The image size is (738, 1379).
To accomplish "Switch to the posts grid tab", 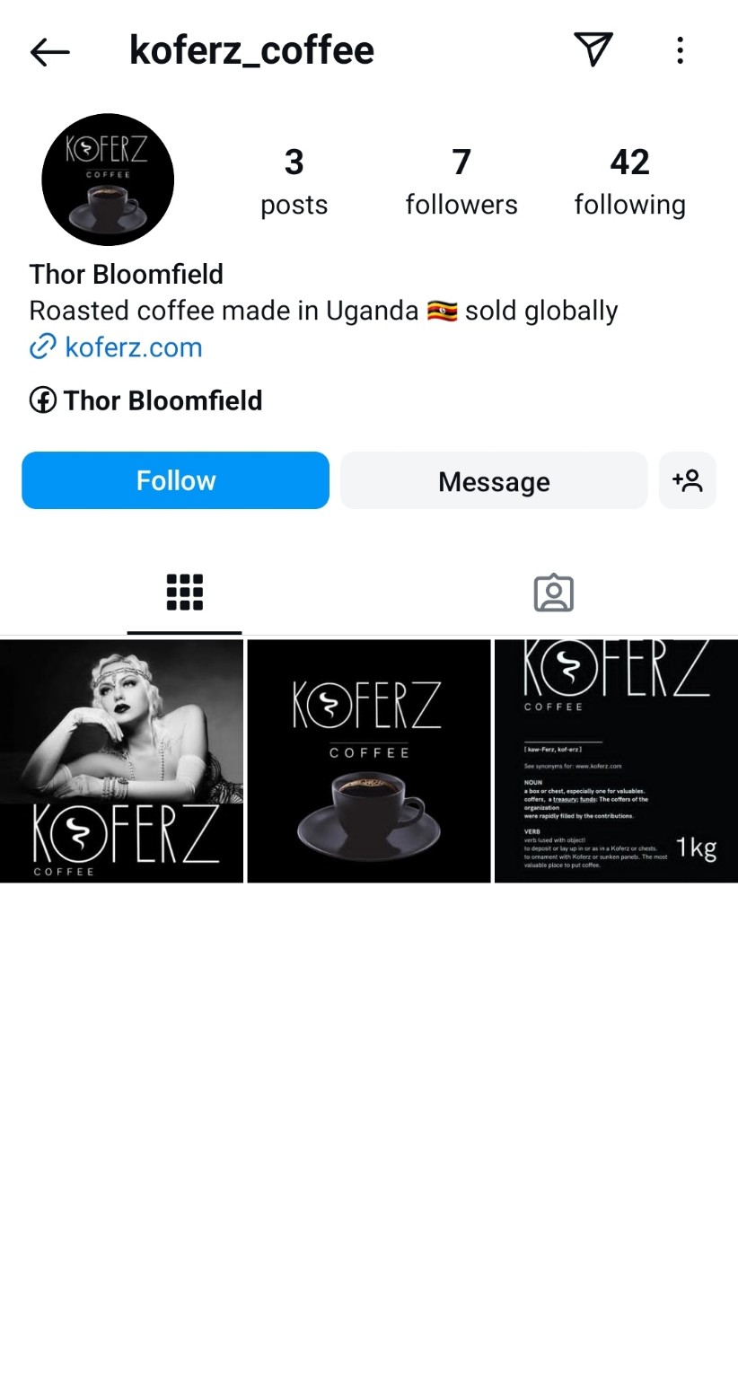I will pyautogui.click(x=185, y=593).
